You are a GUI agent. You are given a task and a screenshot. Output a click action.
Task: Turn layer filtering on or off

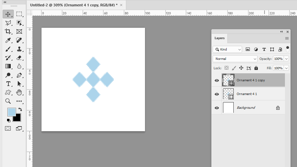(x=288, y=49)
